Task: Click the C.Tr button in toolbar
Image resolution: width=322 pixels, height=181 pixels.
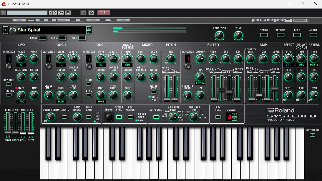Action: 104,13
